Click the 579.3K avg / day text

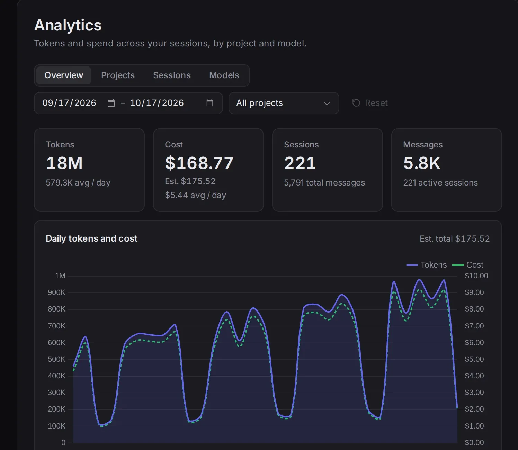78,183
